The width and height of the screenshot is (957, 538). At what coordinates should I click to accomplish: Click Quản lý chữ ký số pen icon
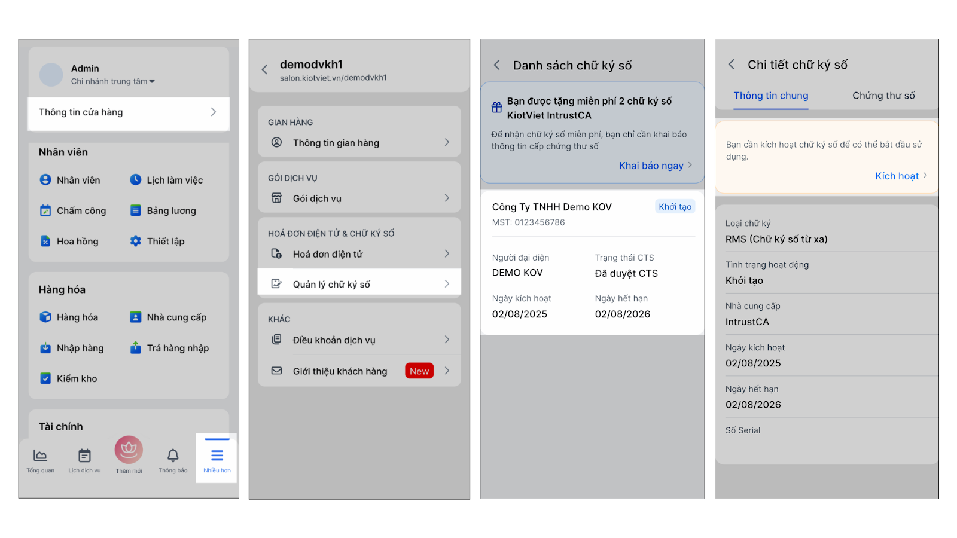pyautogui.click(x=276, y=283)
